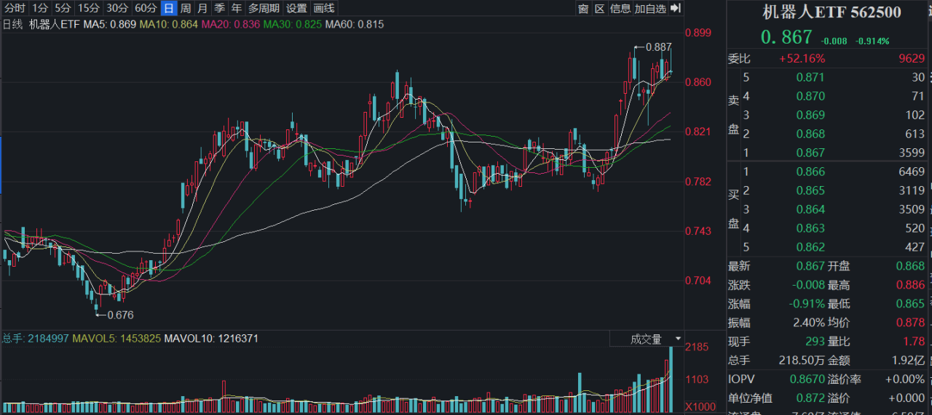Click the 0.887 high price marker

click(659, 47)
